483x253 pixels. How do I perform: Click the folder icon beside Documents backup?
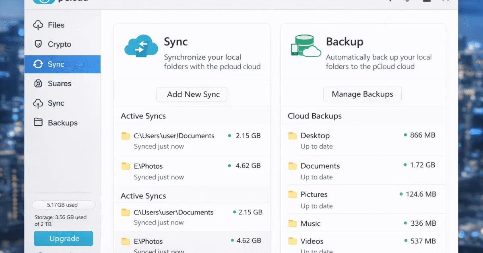click(293, 166)
